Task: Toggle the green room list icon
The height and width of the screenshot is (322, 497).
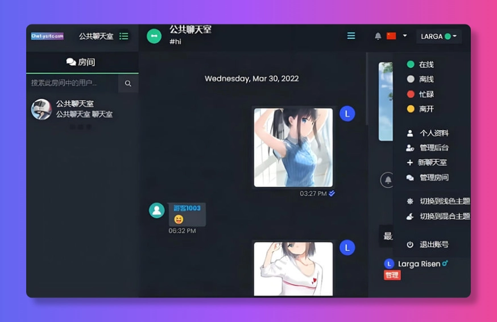Action: tap(123, 36)
